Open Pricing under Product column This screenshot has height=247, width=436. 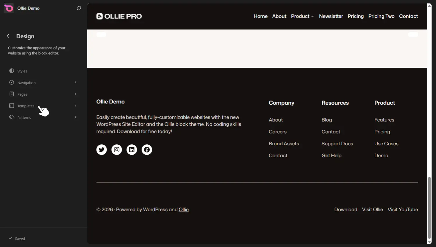click(382, 132)
